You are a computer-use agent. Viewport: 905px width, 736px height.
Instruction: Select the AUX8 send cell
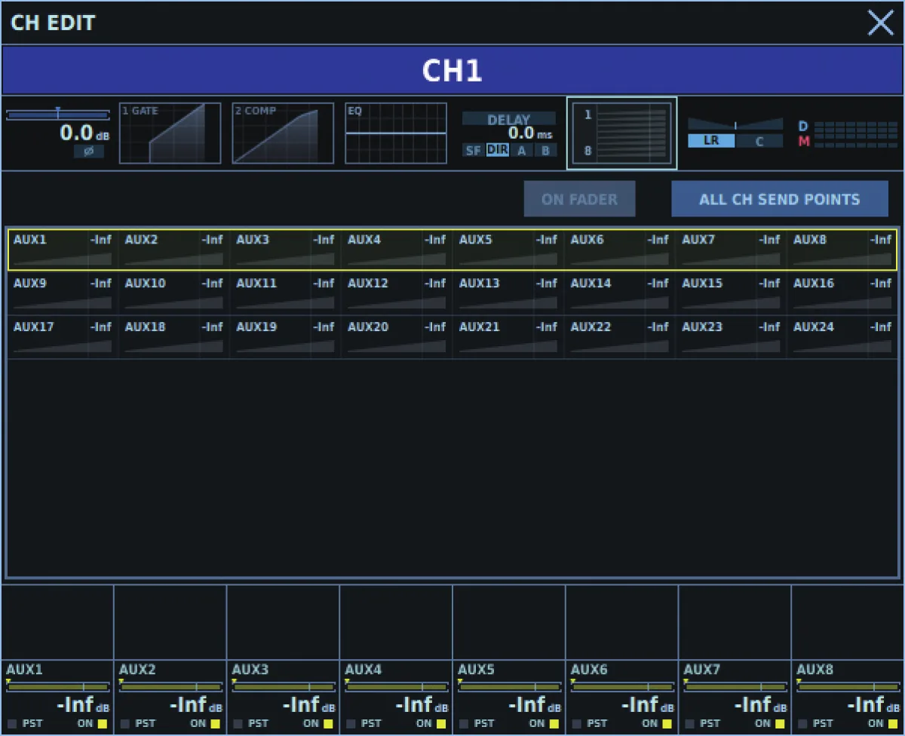click(842, 250)
